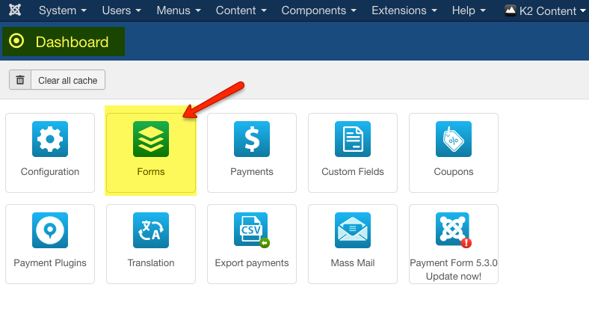Screen dimensions: 589x317
Task: Open the Payment Plugins pin icon
Action: click(x=50, y=230)
